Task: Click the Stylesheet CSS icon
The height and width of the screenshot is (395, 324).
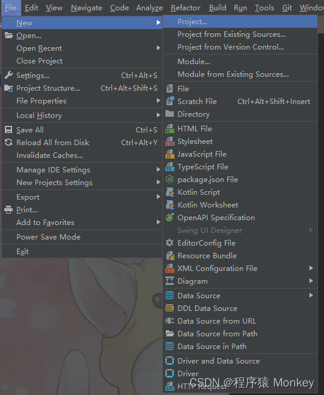Action: 170,142
